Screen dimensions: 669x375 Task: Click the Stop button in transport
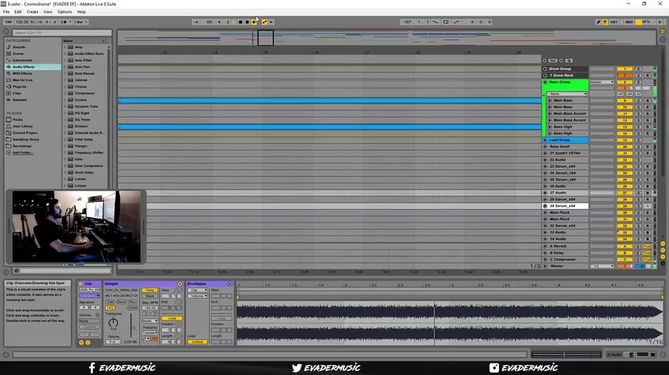(240, 22)
